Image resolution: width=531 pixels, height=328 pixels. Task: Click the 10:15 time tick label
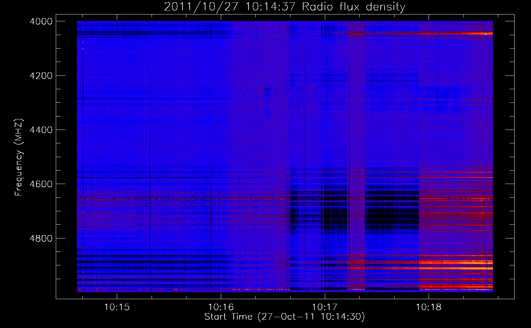pos(117,307)
